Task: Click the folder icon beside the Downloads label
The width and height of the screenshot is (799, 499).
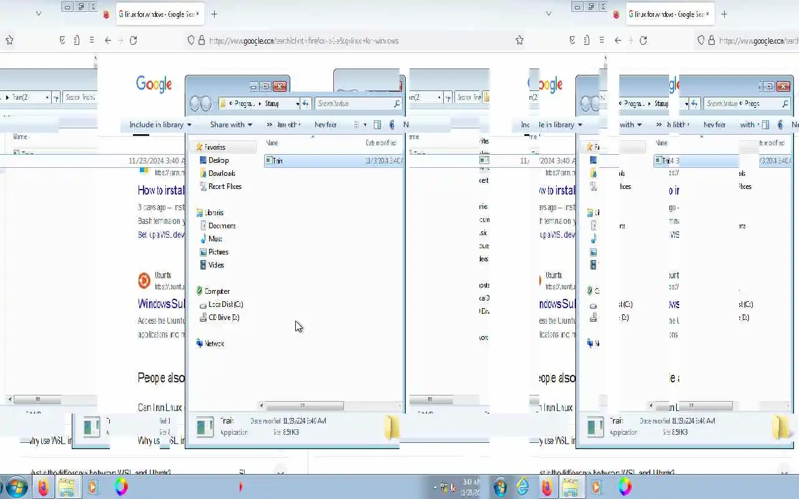Action: click(x=203, y=173)
